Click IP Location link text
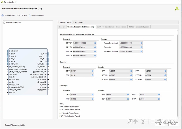The width and height of the screenshot is (182, 129). (x=23, y=16)
